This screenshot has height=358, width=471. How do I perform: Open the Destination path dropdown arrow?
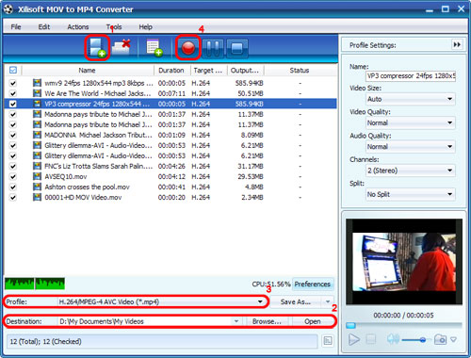click(236, 321)
